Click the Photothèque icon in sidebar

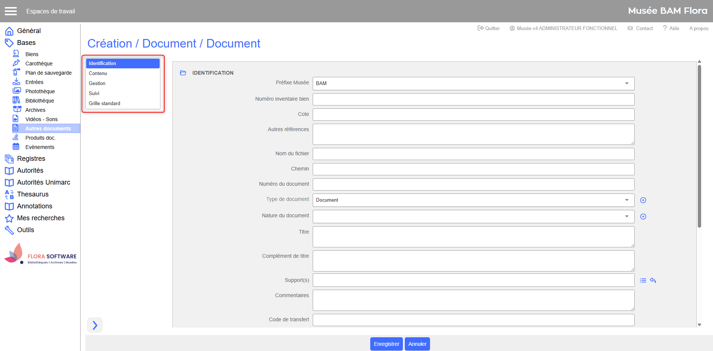click(17, 91)
